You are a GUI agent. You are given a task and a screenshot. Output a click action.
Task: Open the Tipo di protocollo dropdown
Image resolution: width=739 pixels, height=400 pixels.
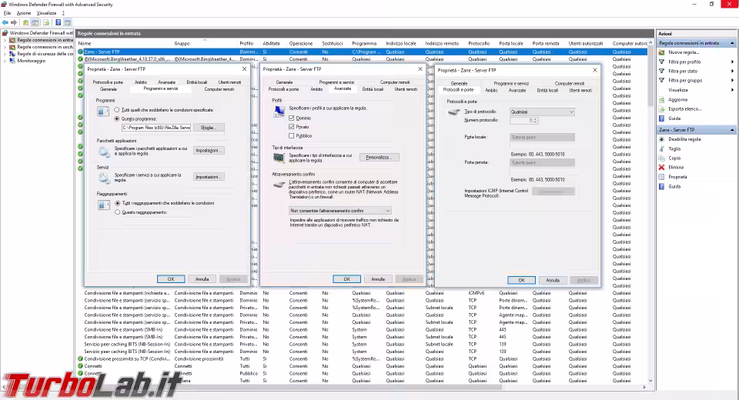[542, 112]
